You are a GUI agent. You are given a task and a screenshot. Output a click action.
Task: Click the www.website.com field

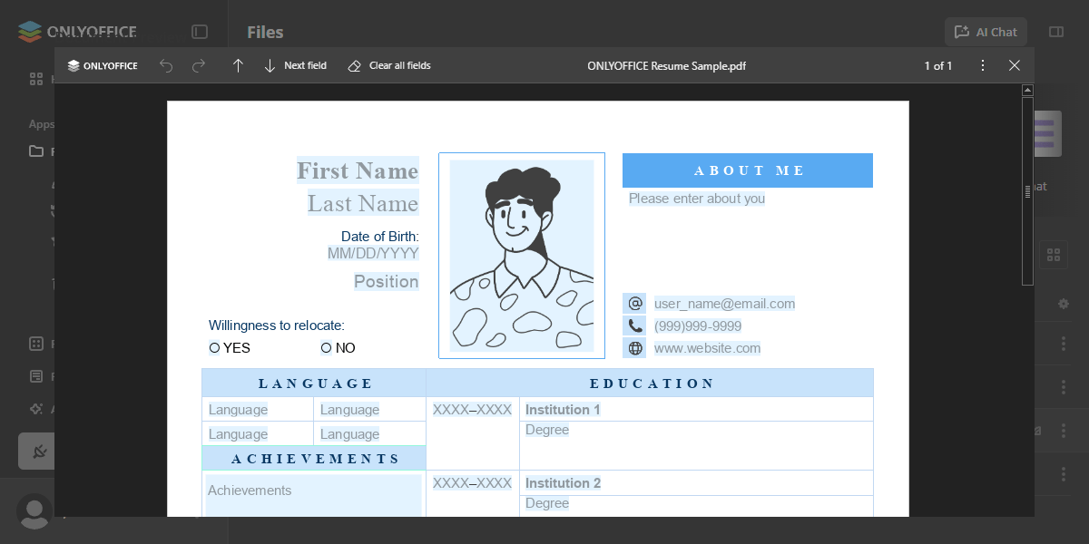708,348
